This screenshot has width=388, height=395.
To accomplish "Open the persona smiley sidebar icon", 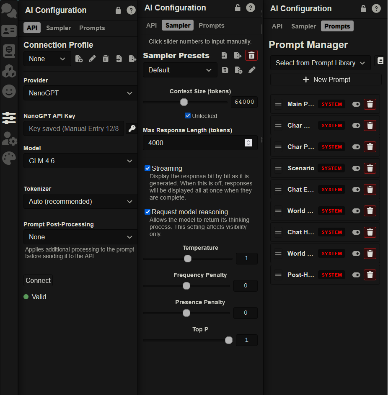I will click(9, 91).
